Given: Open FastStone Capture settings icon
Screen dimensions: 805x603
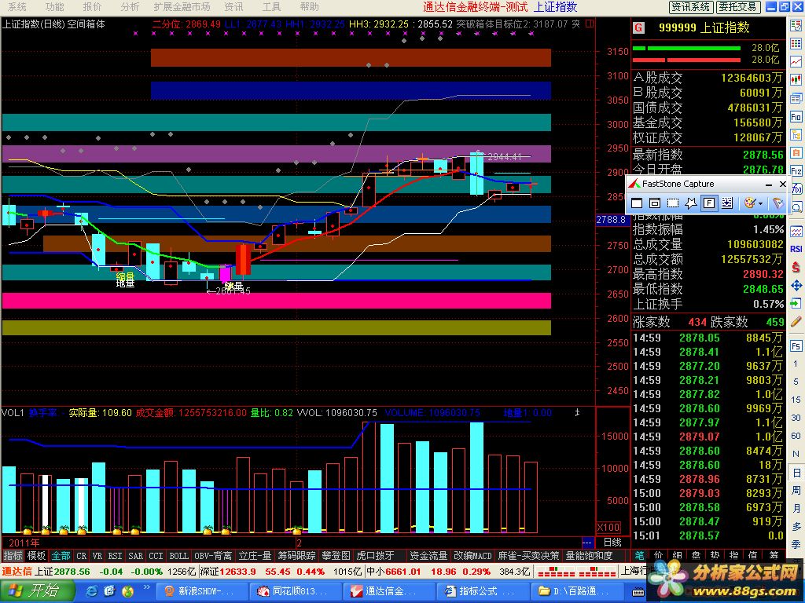Looking at the screenshot, I should (777, 203).
